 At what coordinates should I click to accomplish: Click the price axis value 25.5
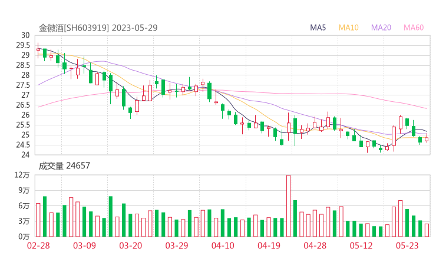tap(23, 125)
